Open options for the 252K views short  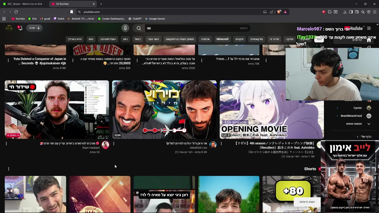click(137, 60)
